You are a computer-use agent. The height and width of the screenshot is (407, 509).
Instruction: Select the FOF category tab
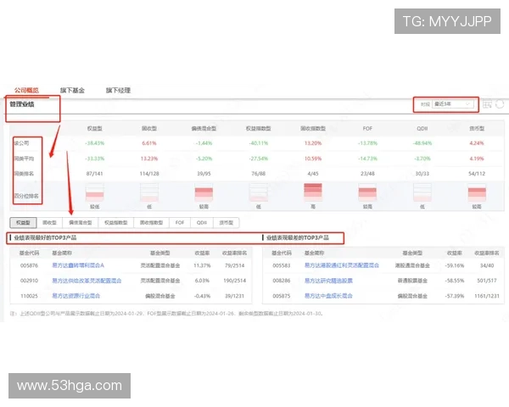click(x=180, y=223)
